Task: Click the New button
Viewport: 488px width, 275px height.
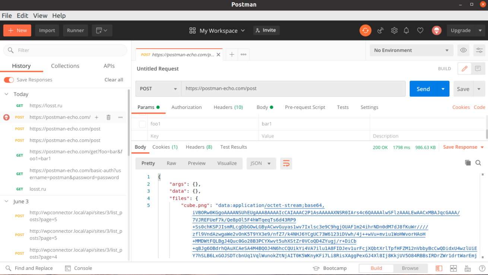Action: point(17,30)
